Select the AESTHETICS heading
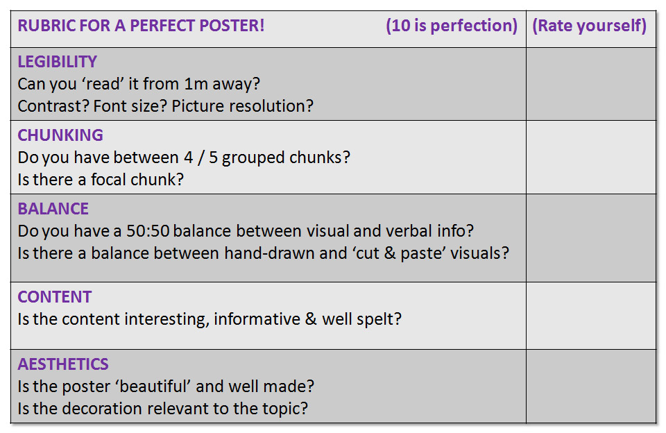 [63, 364]
